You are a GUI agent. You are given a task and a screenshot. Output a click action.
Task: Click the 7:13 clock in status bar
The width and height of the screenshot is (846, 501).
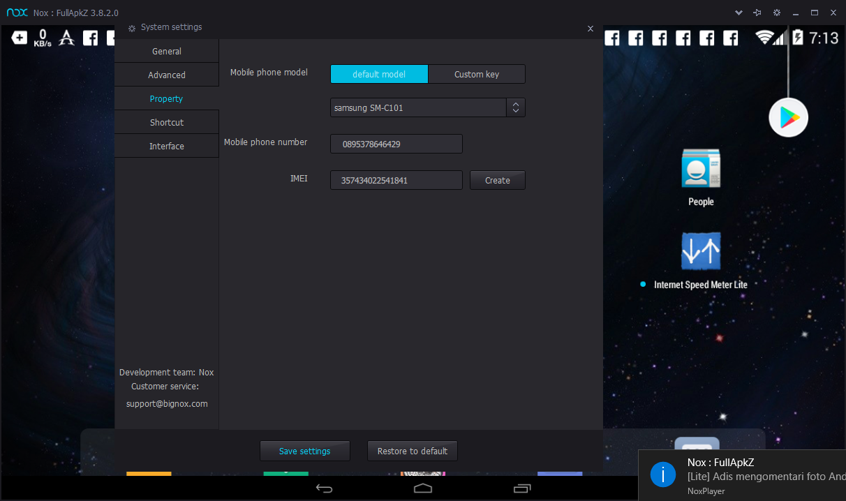(x=824, y=38)
